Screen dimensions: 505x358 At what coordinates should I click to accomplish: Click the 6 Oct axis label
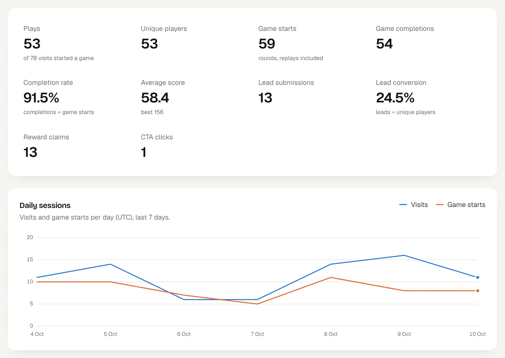184,334
